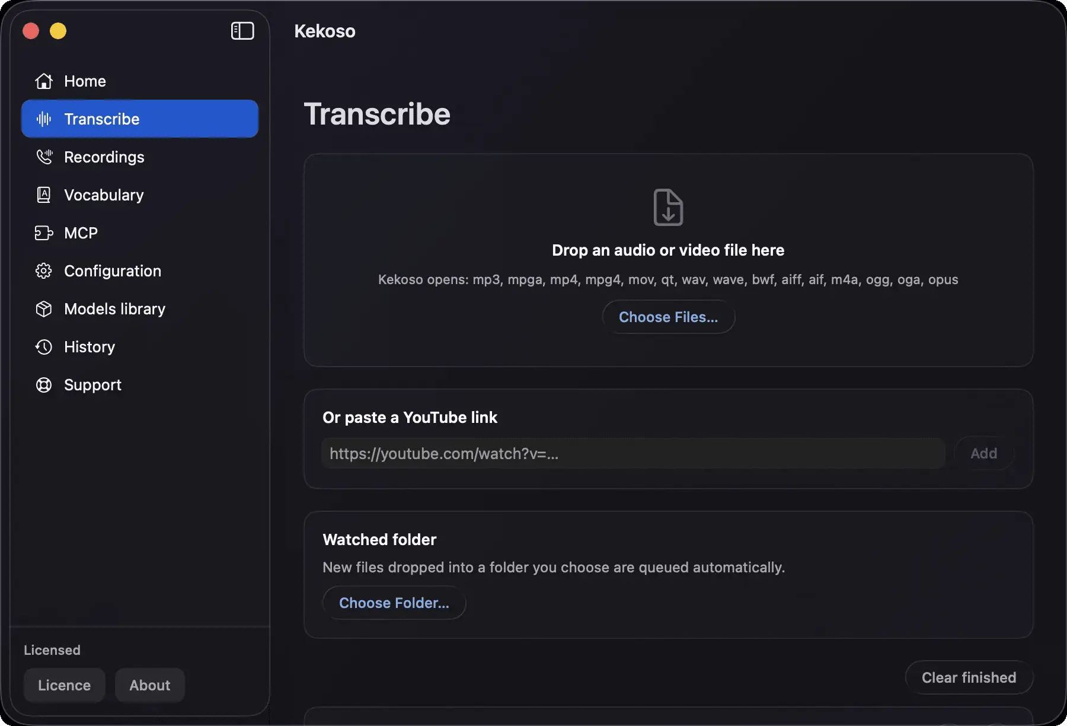
Task: Click the file download drop icon
Action: [x=668, y=208]
